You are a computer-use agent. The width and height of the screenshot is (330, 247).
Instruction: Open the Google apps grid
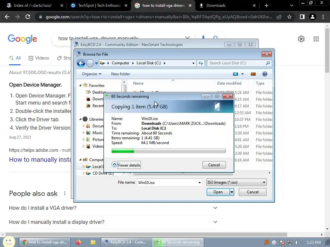[316, 39]
